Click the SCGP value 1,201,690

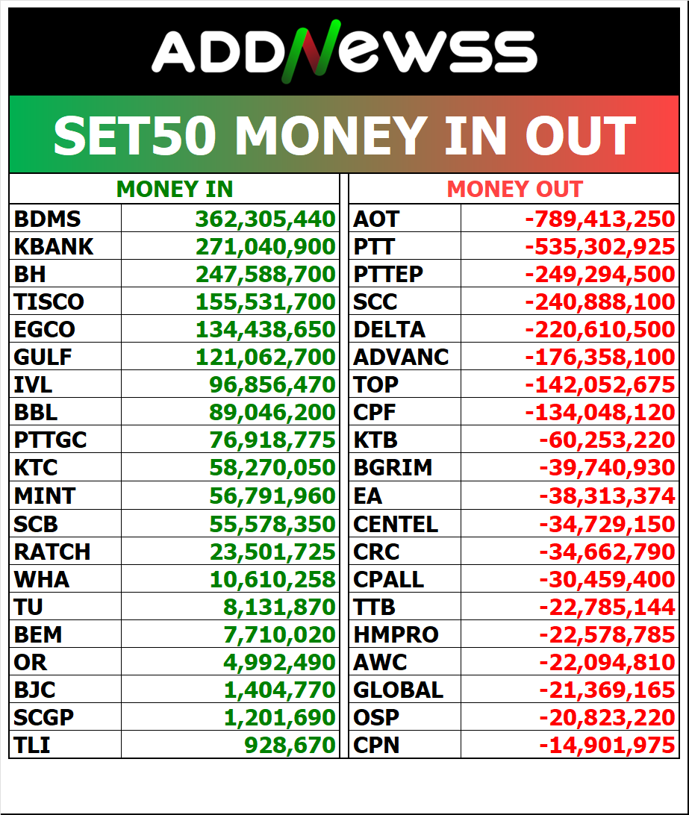(x=280, y=717)
